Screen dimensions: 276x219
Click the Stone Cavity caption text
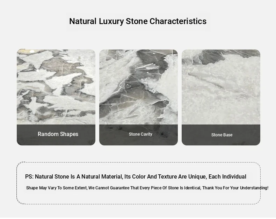pyautogui.click(x=140, y=134)
